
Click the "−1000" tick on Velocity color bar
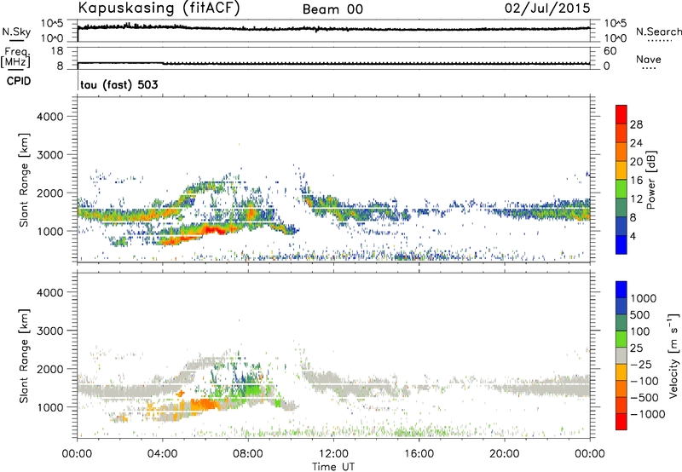[x=648, y=414]
